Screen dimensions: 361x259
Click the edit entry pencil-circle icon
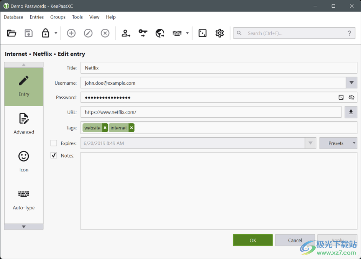click(x=88, y=33)
